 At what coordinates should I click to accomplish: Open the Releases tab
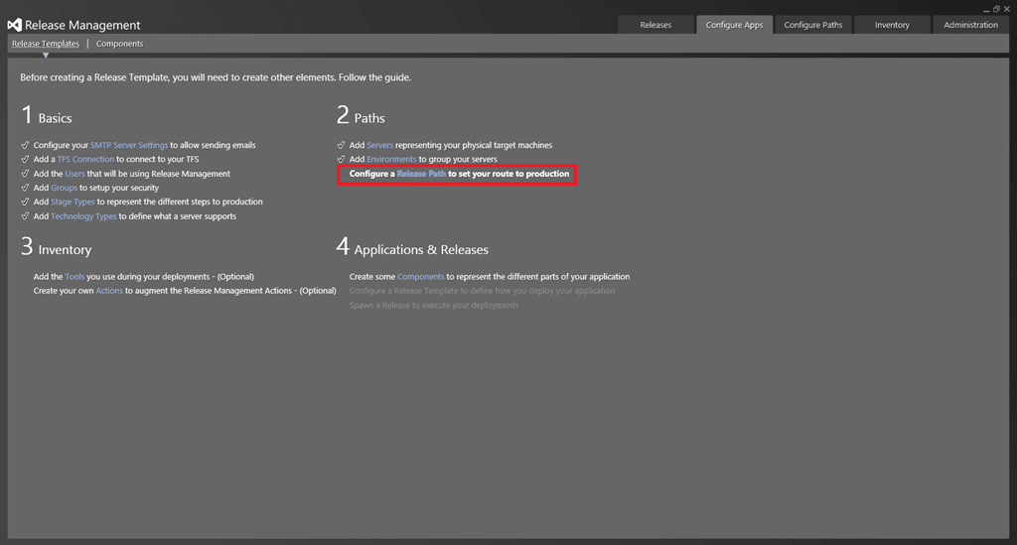click(x=655, y=25)
